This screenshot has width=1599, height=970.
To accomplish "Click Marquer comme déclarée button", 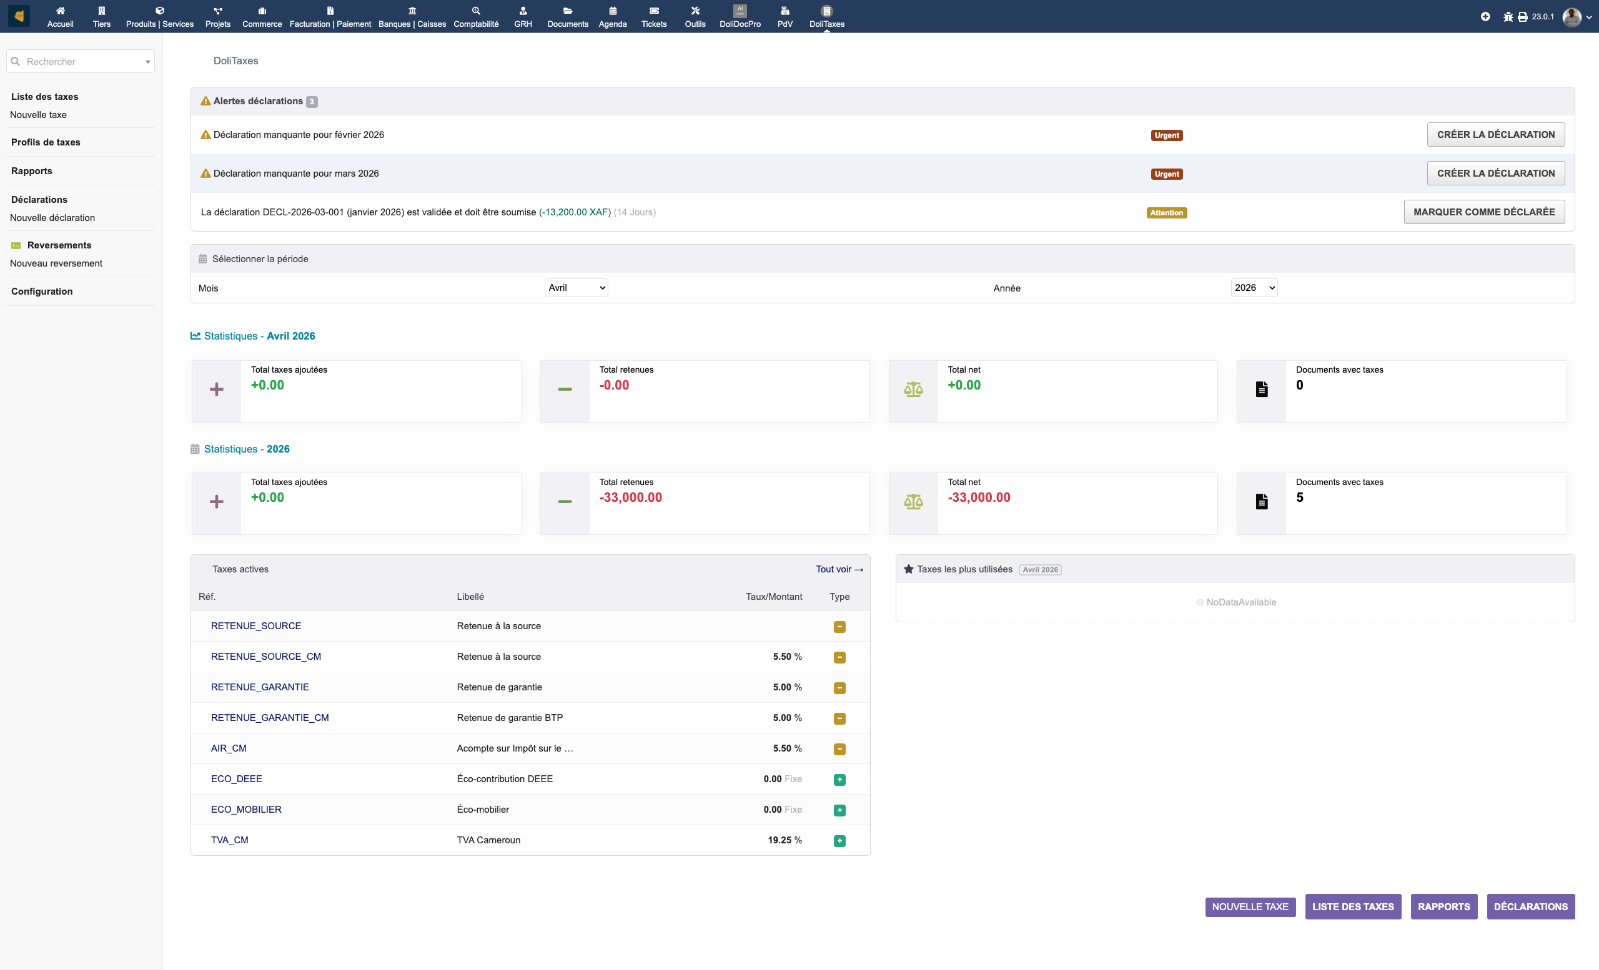I will (1483, 212).
